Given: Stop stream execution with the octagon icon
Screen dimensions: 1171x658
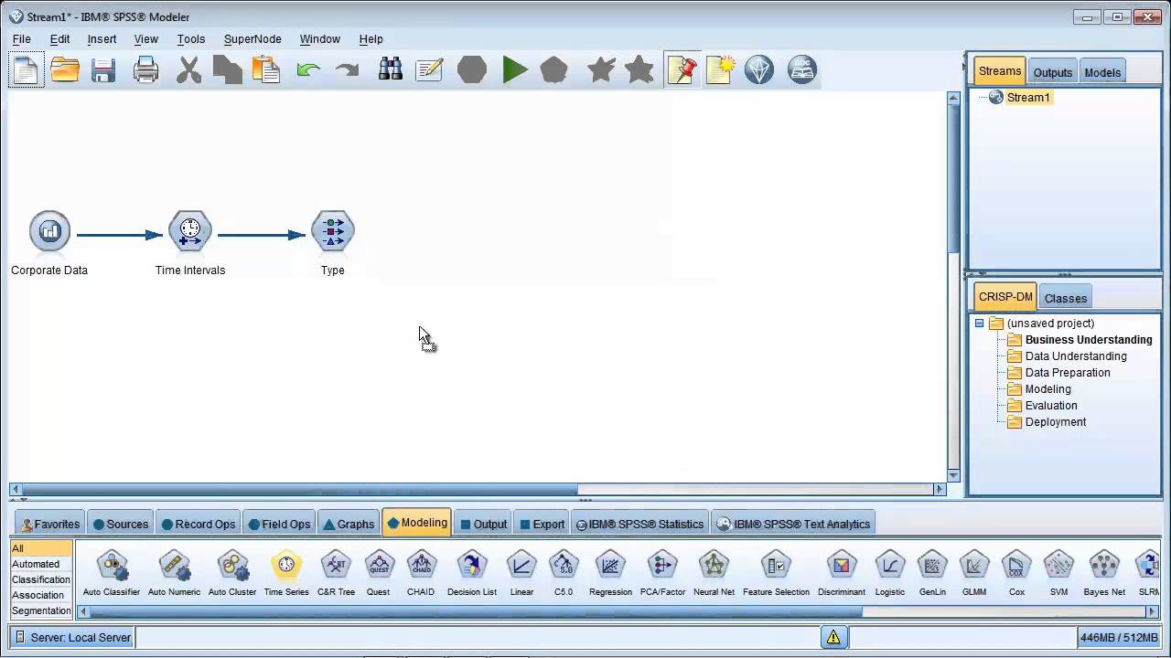Looking at the screenshot, I should coord(472,70).
